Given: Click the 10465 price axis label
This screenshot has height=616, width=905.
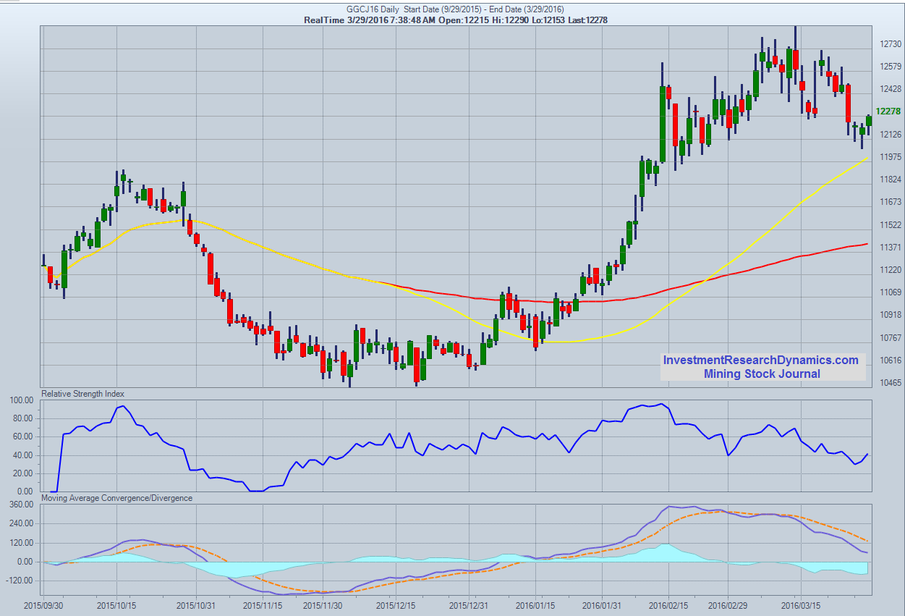Looking at the screenshot, I should pos(891,382).
